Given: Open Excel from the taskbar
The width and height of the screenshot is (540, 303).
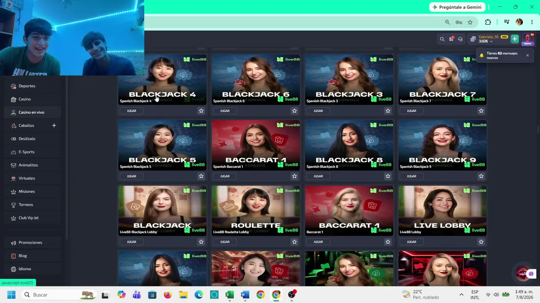Looking at the screenshot, I should coord(229,295).
